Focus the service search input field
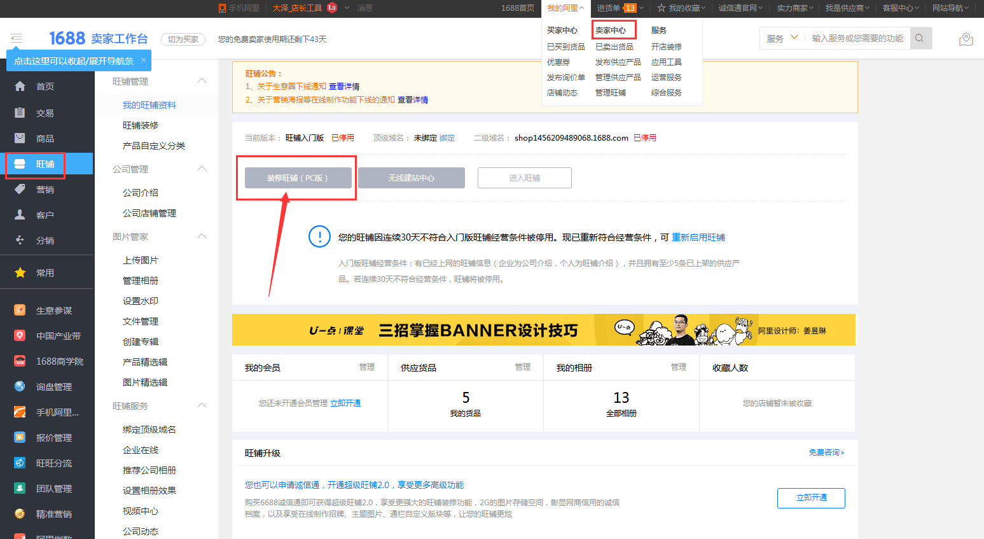 click(857, 38)
